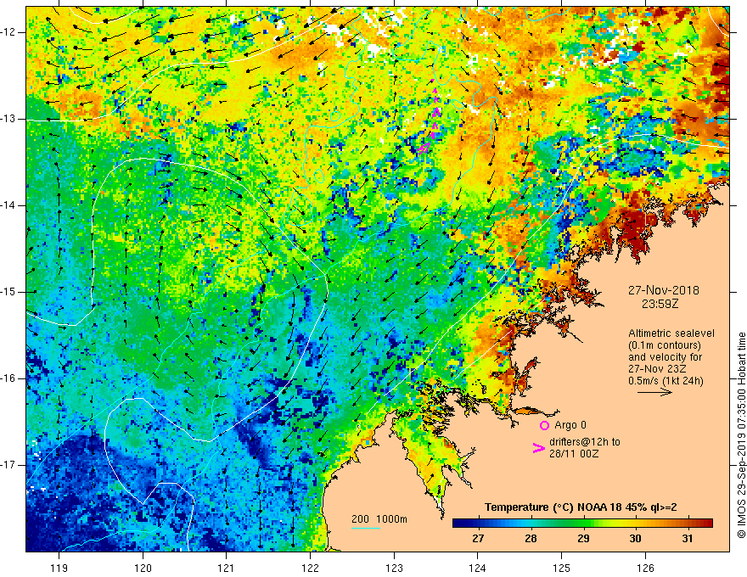747x577 pixels.
Task: Click the longitude label 122
Action: click(310, 568)
